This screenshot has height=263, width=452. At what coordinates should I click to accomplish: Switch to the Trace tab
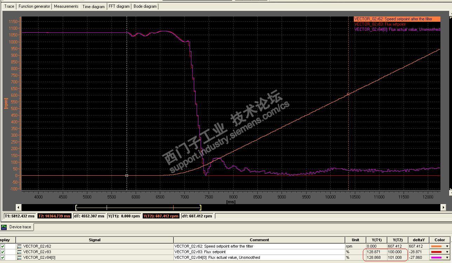click(x=9, y=6)
